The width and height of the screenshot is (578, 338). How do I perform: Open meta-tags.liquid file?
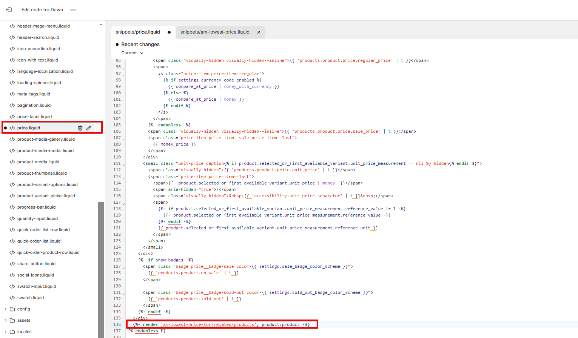34,94
